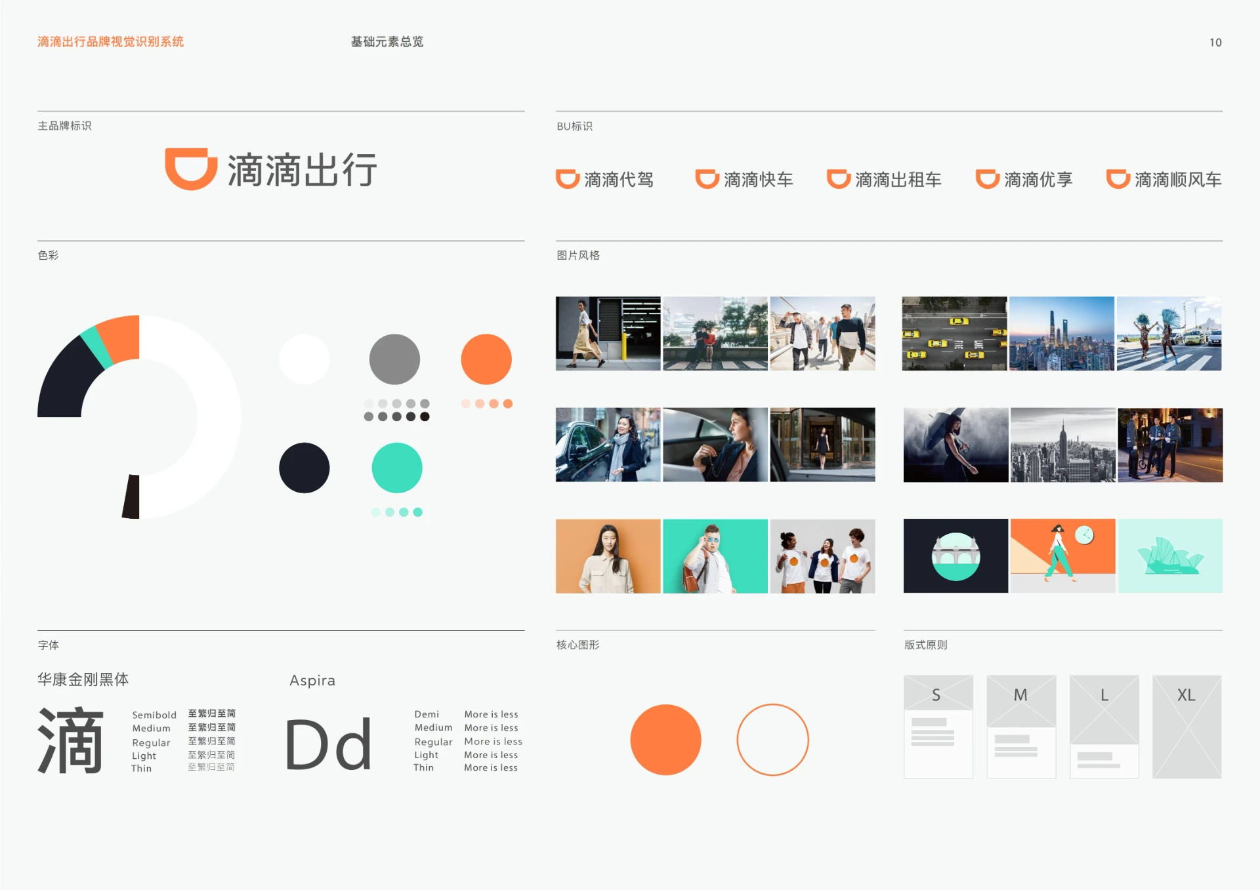Click the 滴滴出行品牌视觉识别系统 title
The height and width of the screenshot is (890, 1260).
110,41
